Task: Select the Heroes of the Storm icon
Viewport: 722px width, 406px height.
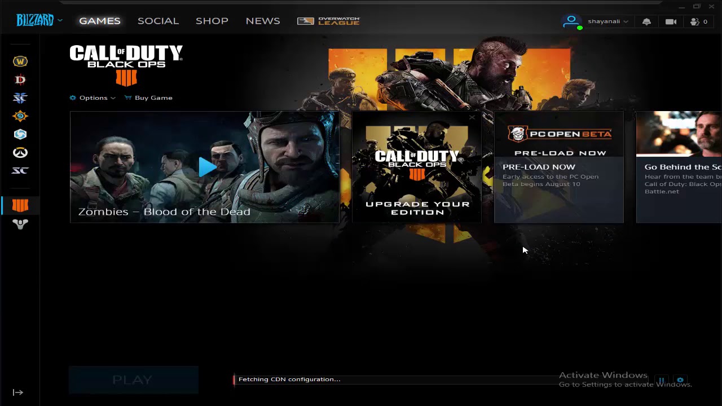Action: [20, 134]
